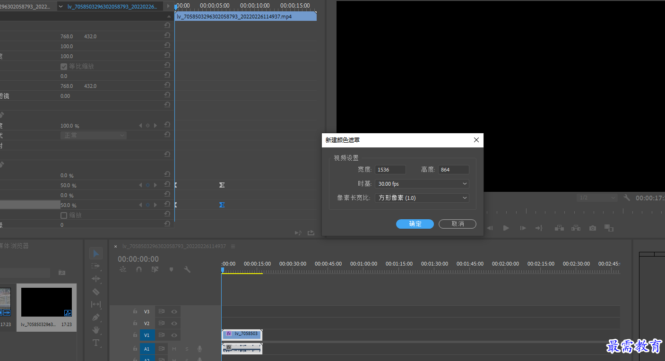Mute the A1 audio track
Viewport: 665px width, 361px height.
[x=174, y=349]
